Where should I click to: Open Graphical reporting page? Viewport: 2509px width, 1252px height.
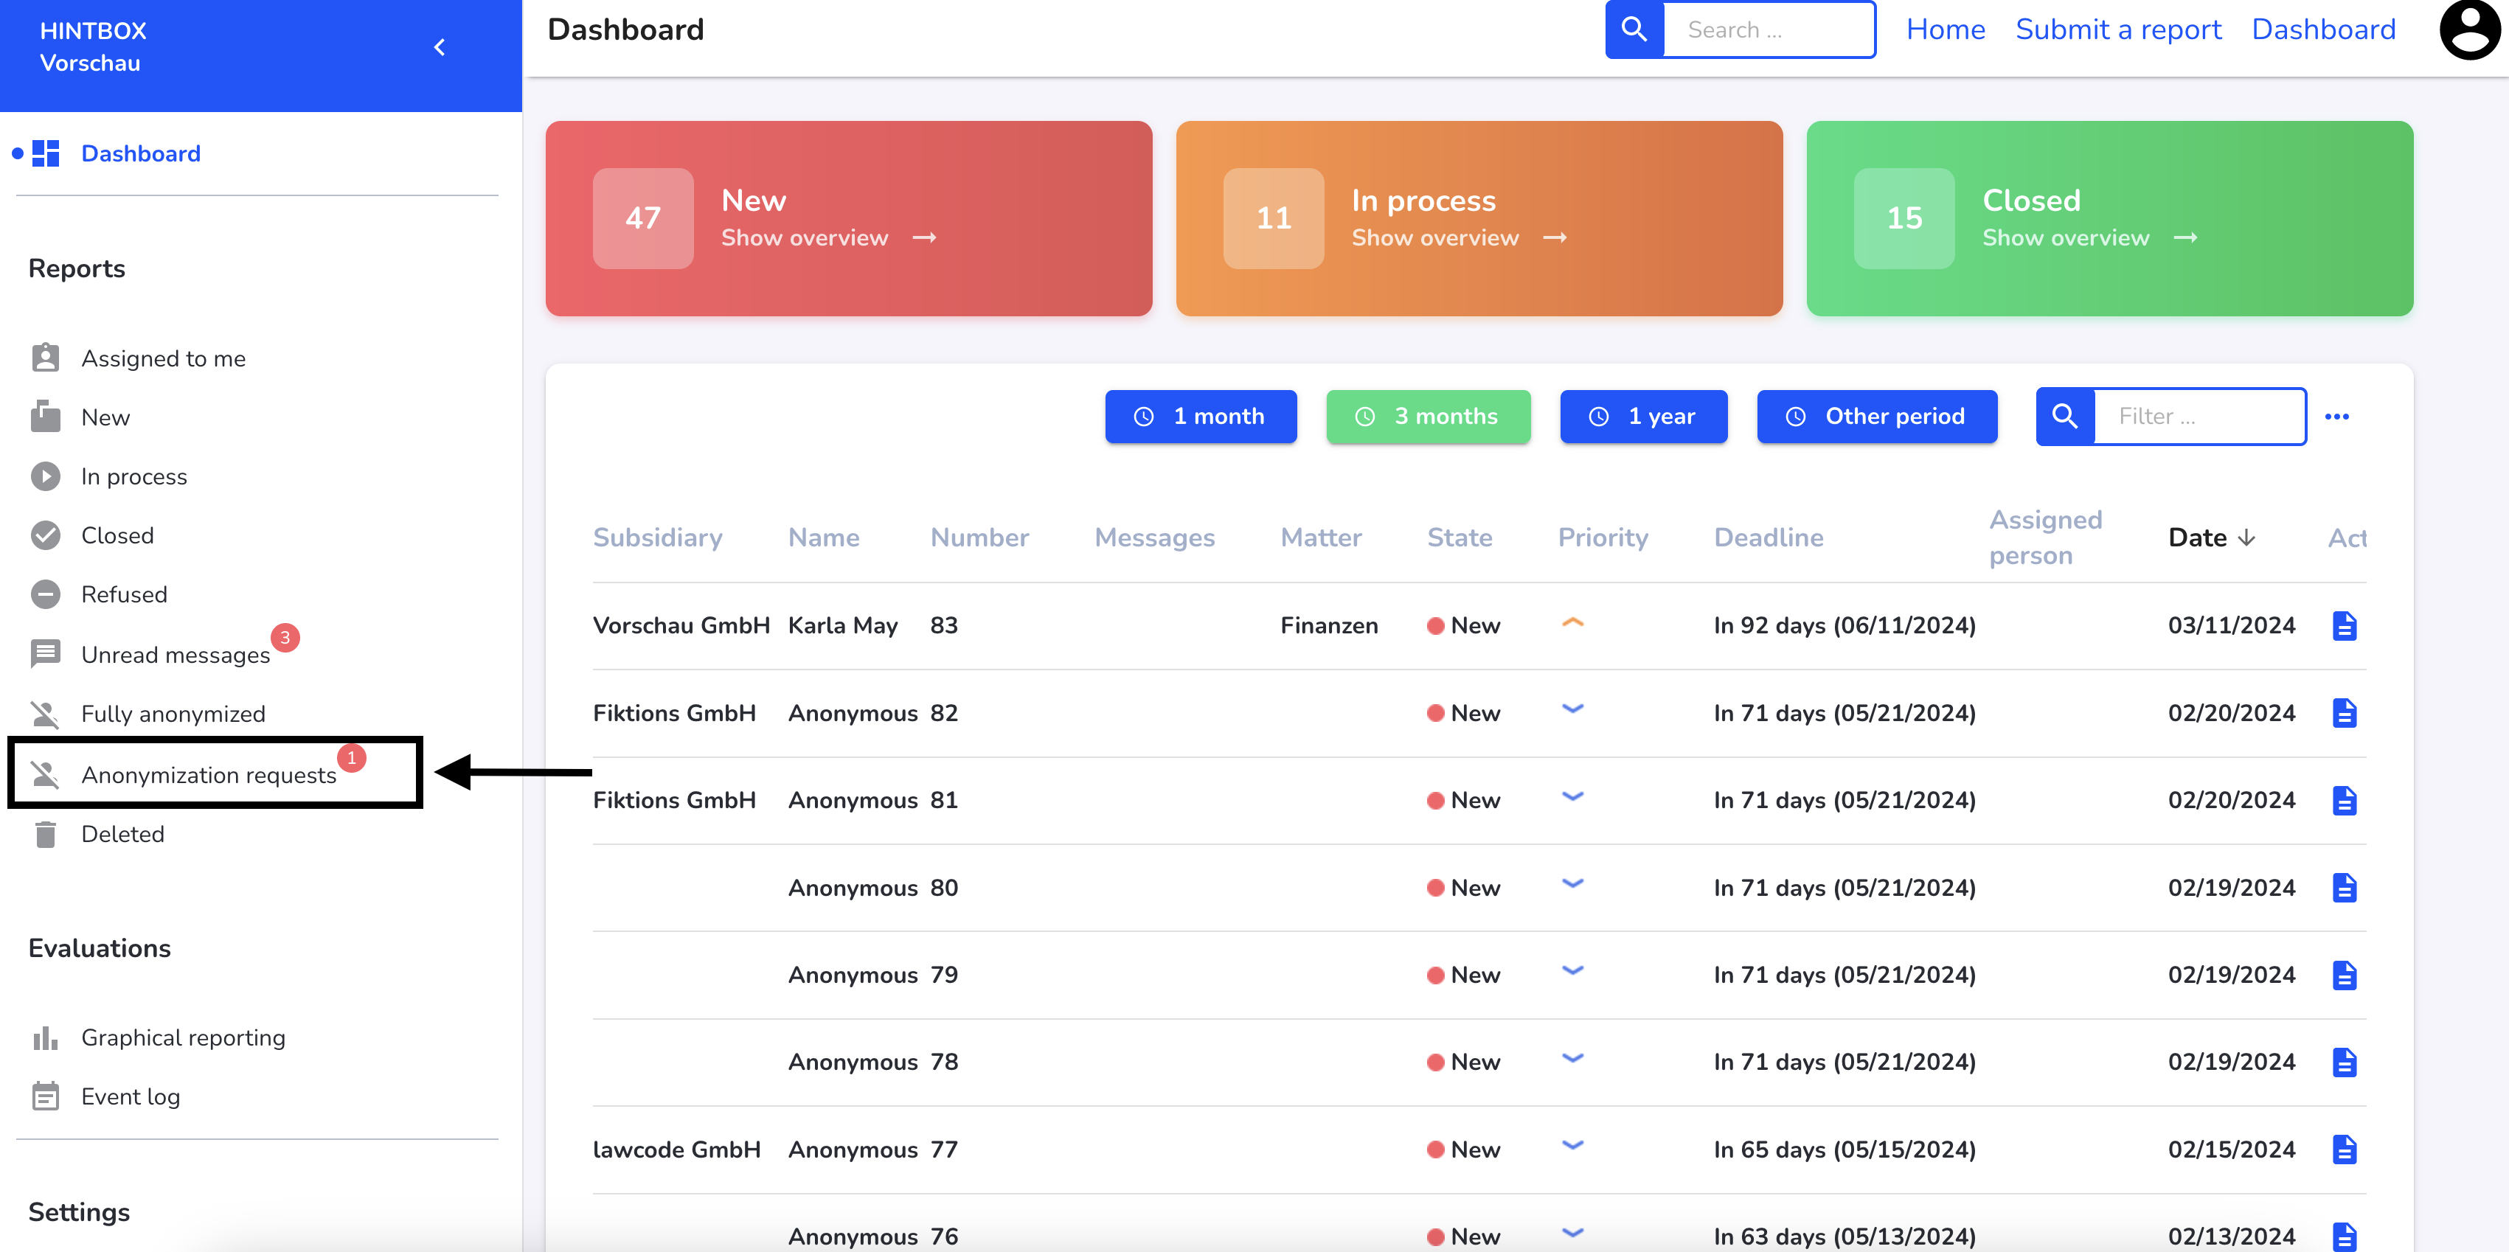(183, 1038)
